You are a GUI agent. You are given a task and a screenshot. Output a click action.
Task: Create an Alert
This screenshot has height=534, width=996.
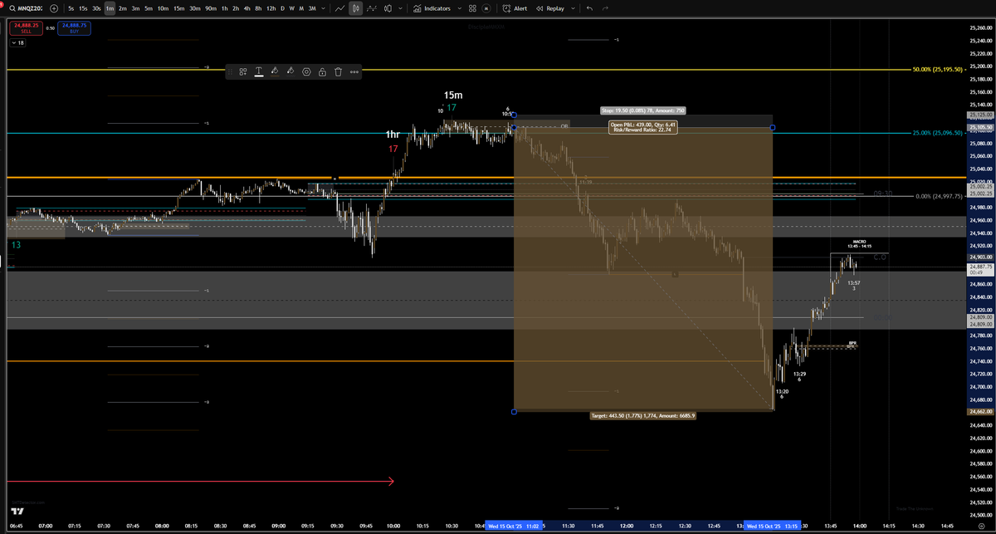tap(515, 8)
